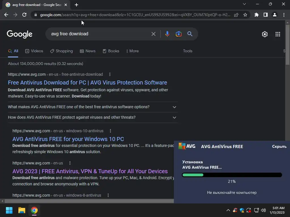The width and height of the screenshot is (290, 217).
Task: Reload the page with the refresh icon
Action: click(x=24, y=15)
